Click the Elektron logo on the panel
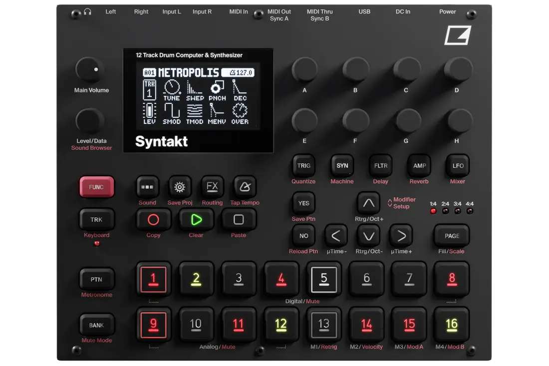Viewport: 549px width, 366px height. click(x=458, y=35)
